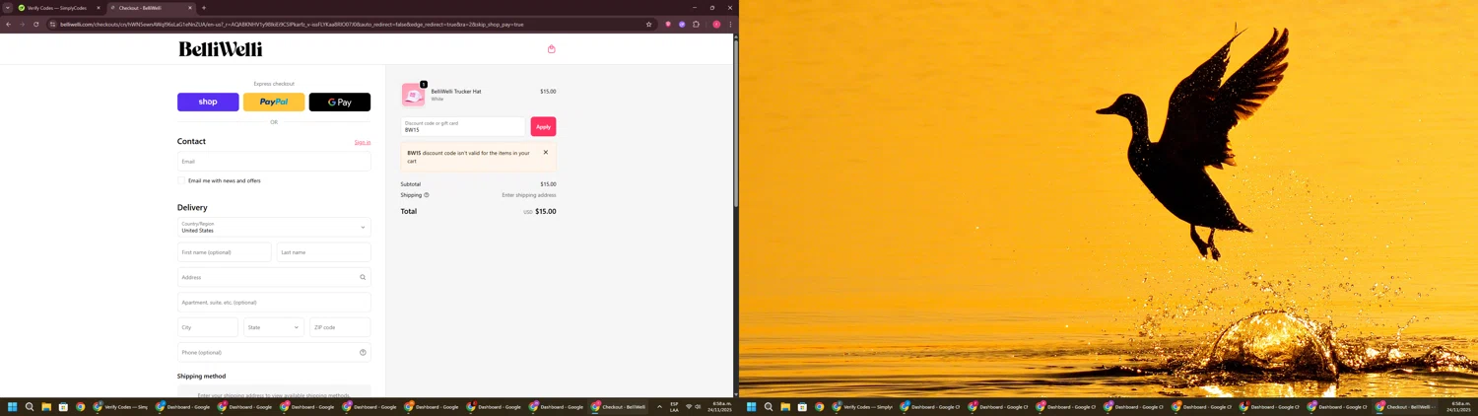Open Verify Codes item in taskbar under the browser
The image size is (1478, 416).
tap(122, 406)
